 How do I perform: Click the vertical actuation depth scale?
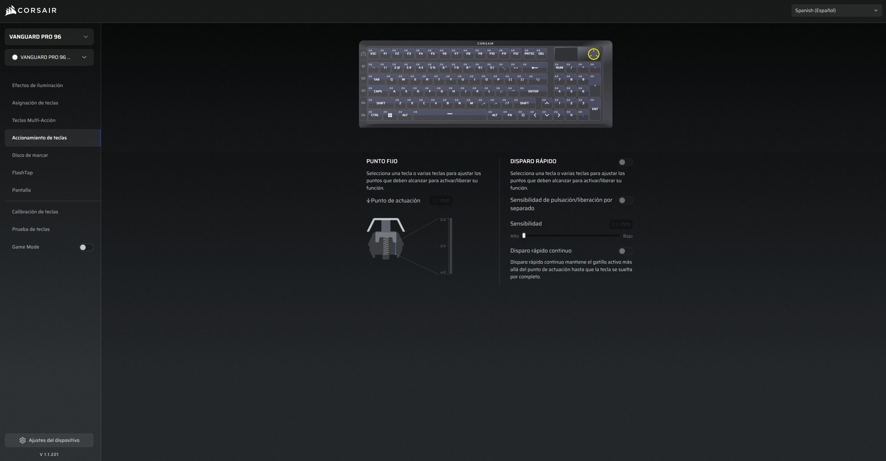pyautogui.click(x=450, y=246)
